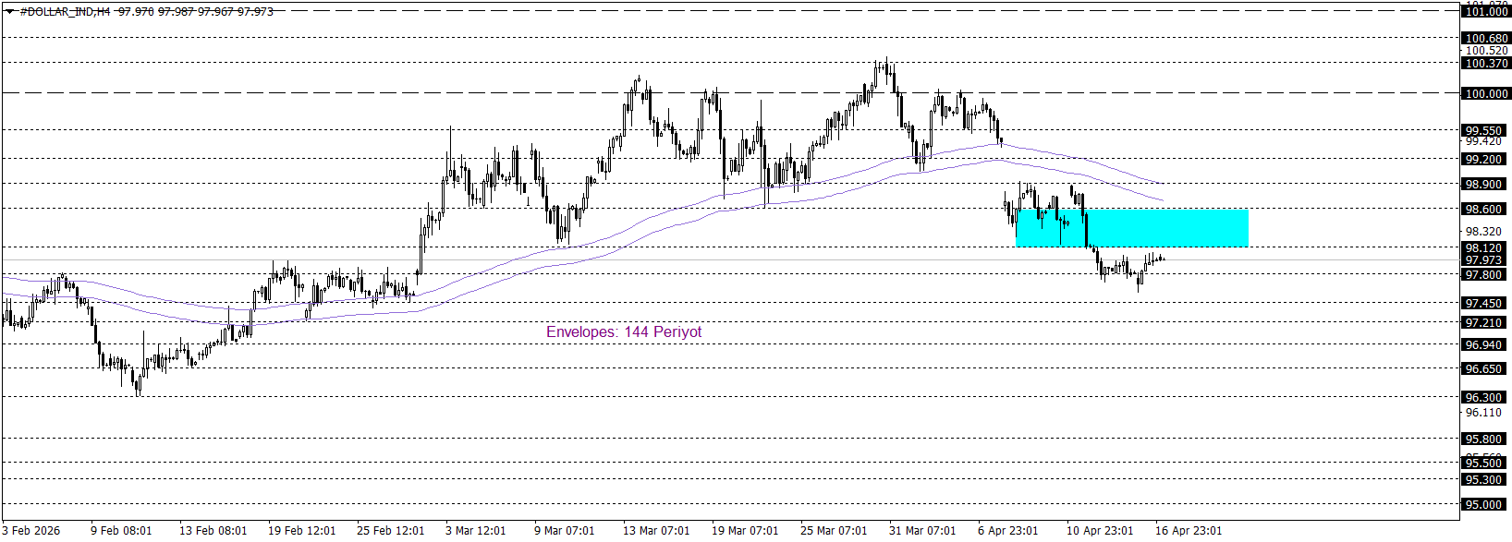Viewport: 1512px width, 542px height.
Task: Select the cyan rectangle zone on the chart
Action: (1131, 228)
